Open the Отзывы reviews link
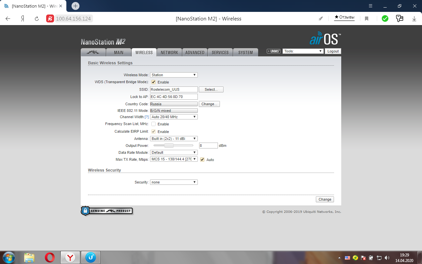Viewport: 422px width, 264px height. [x=345, y=17]
